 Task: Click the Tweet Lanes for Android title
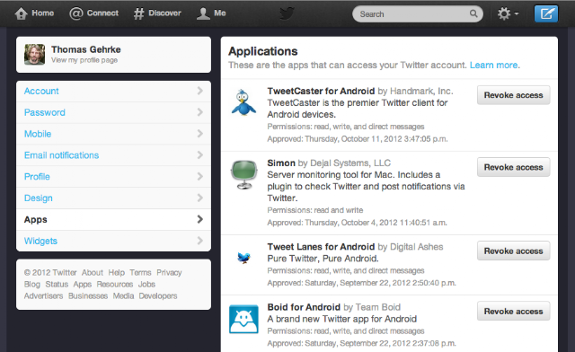tap(321, 247)
